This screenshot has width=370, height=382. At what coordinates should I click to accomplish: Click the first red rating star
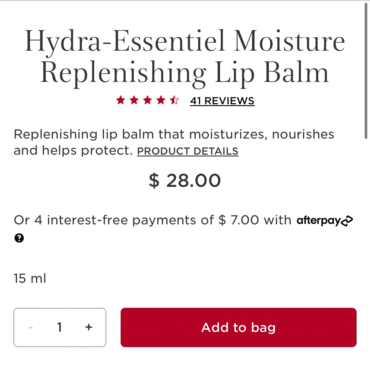tap(121, 100)
